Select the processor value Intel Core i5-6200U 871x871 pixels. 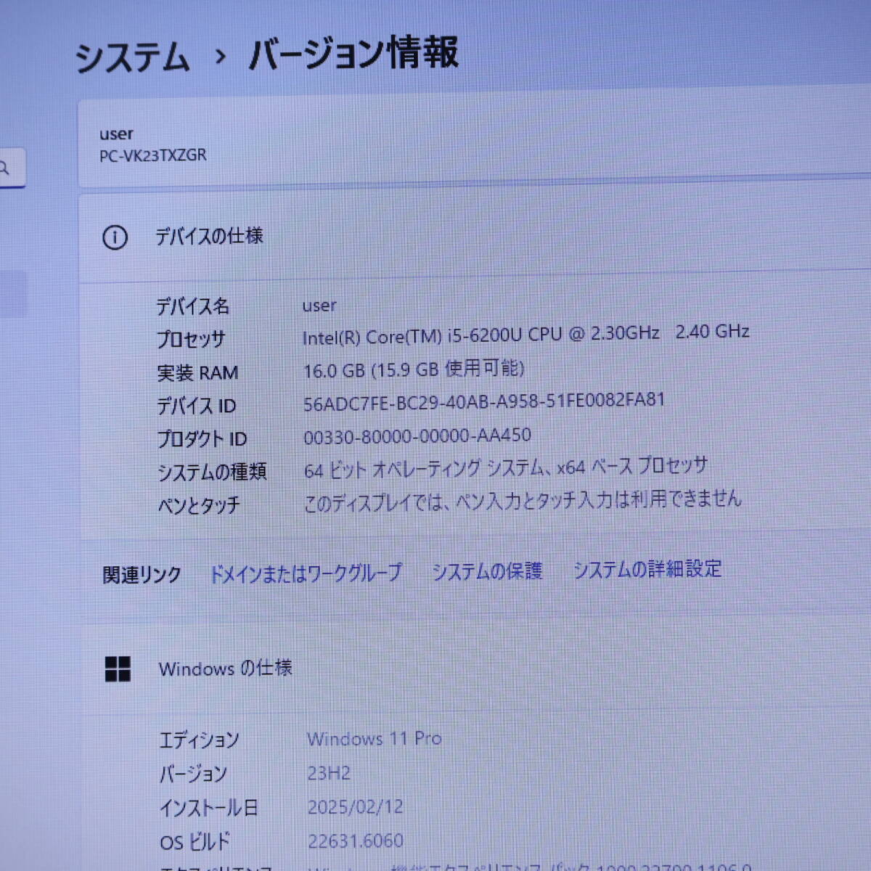(x=526, y=334)
